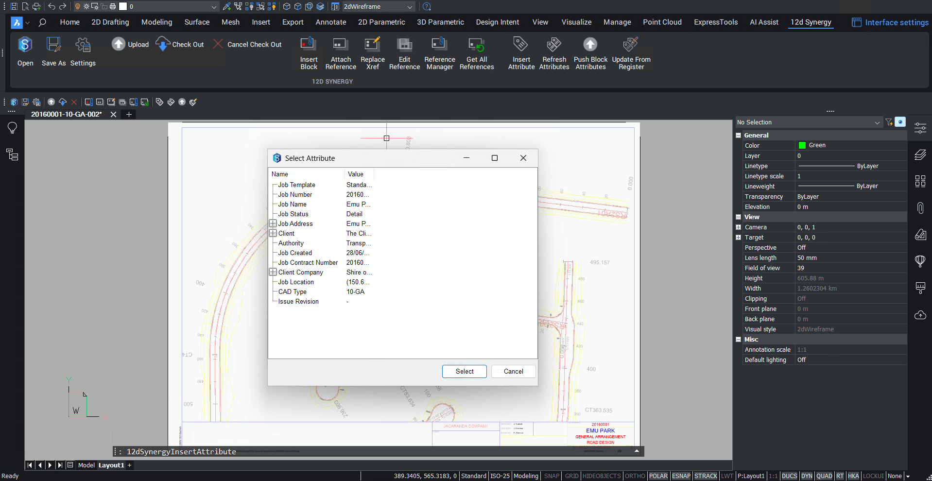Image resolution: width=932 pixels, height=481 pixels.
Task: Click Update From Register tool
Action: click(x=631, y=53)
